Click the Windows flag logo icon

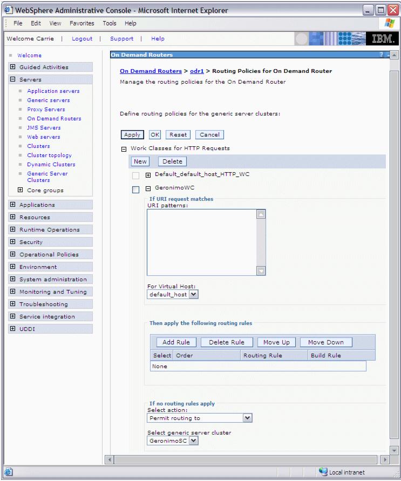point(389,23)
